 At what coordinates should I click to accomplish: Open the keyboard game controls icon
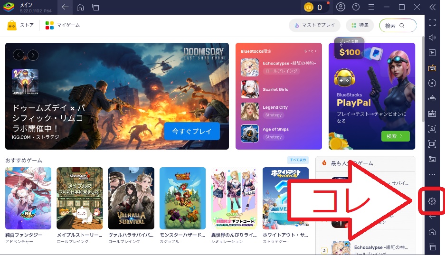[432, 68]
